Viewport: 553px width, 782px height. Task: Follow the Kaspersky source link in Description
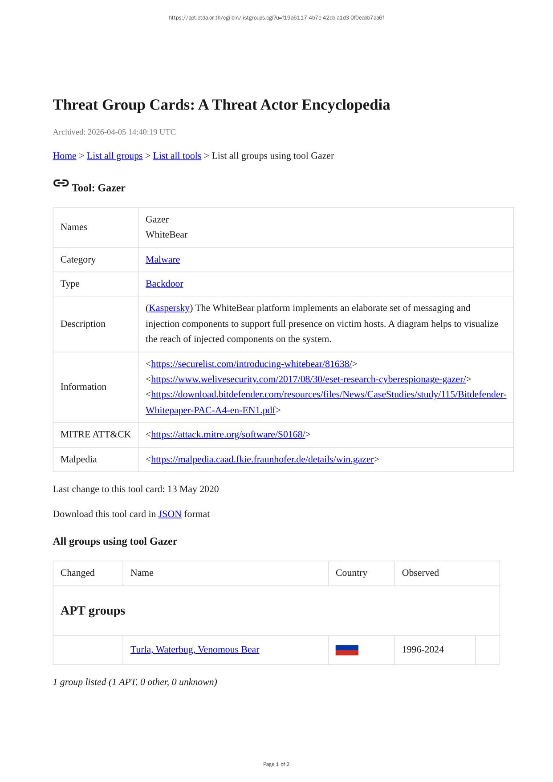[169, 308]
